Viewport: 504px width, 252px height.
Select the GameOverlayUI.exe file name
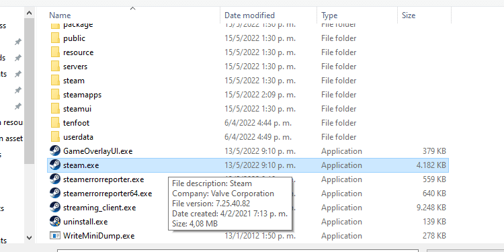click(x=97, y=151)
